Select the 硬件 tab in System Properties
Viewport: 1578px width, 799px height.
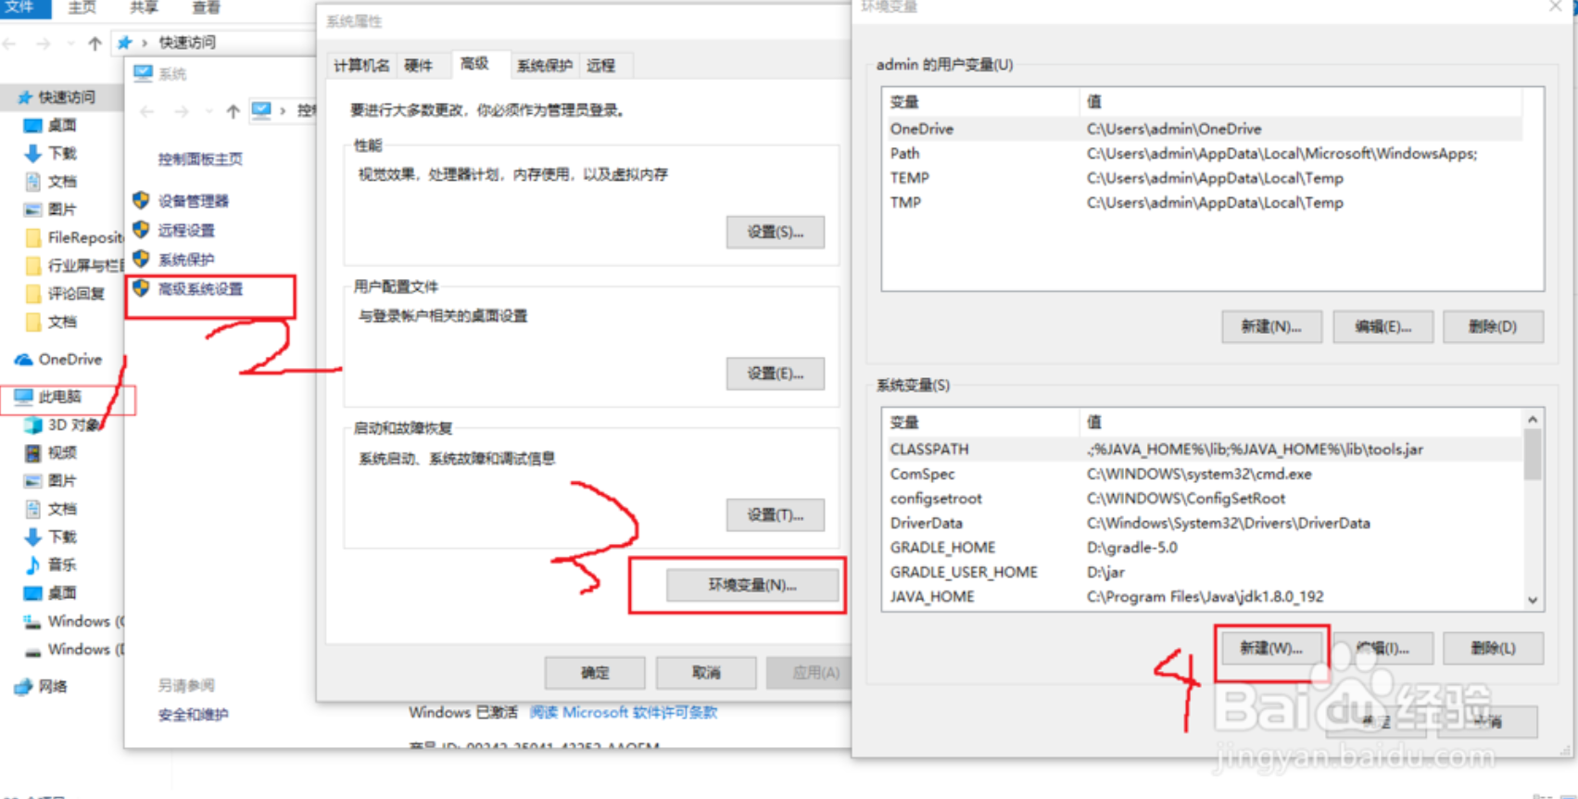[x=419, y=66]
